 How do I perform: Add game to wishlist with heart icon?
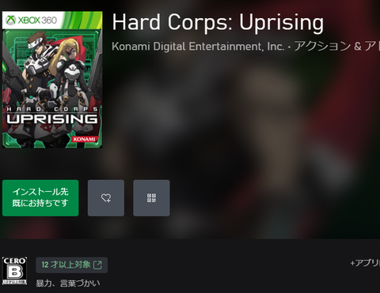point(106,198)
